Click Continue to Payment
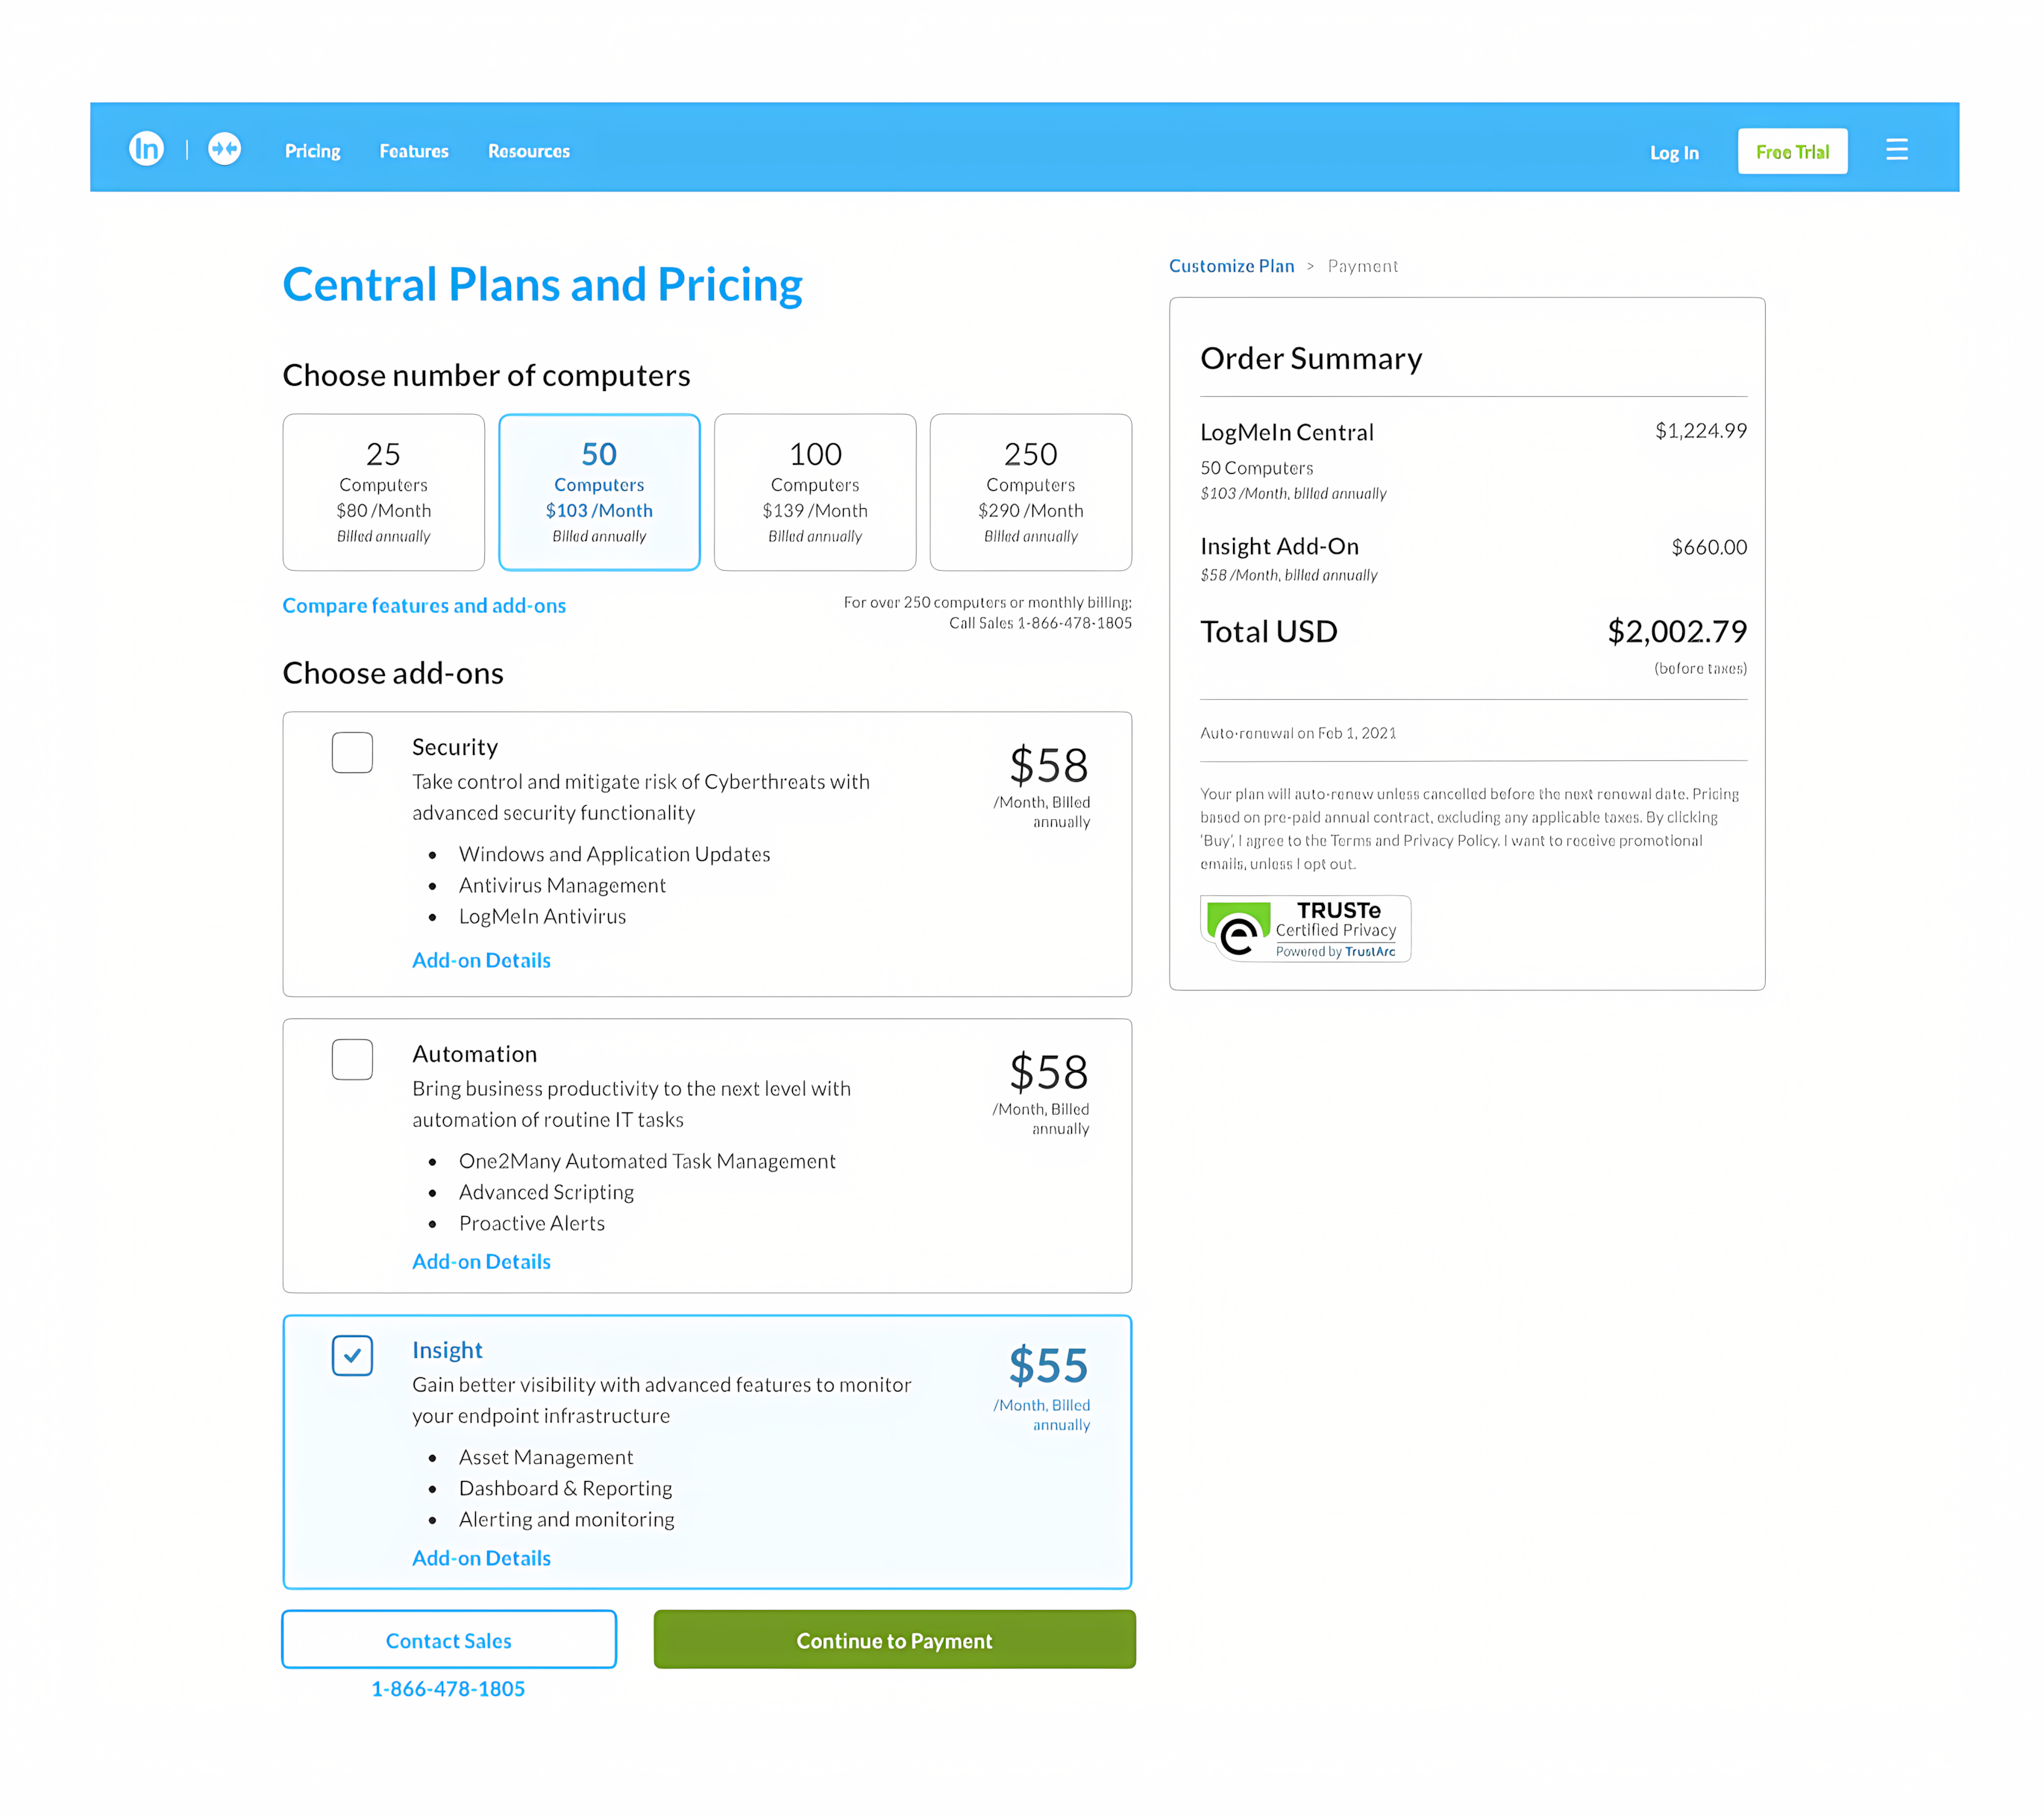The width and height of the screenshot is (2044, 1816). tap(894, 1640)
